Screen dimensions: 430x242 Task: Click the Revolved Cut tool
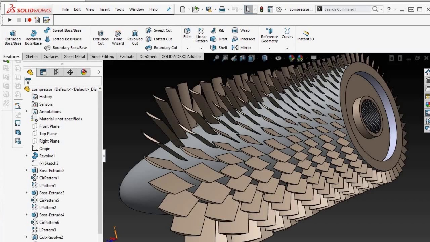click(x=135, y=37)
